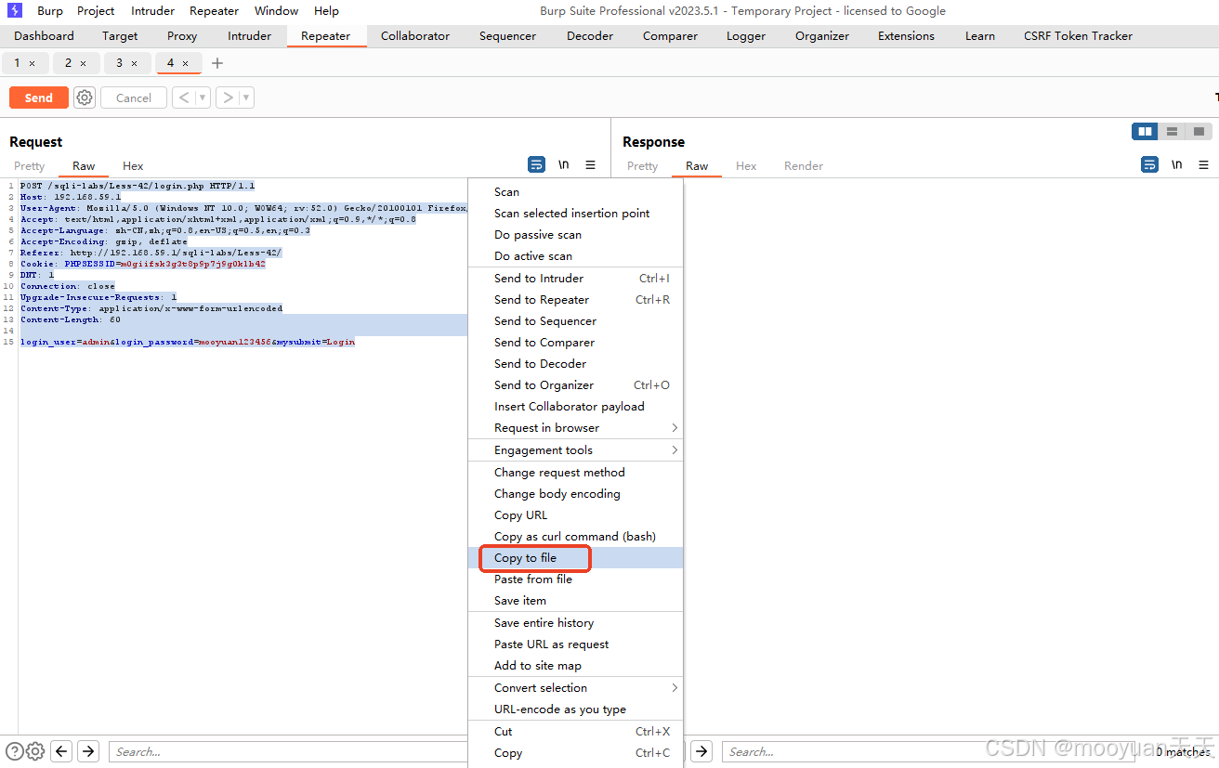1219x768 pixels.
Task: Open the Project menu
Action: pyautogui.click(x=96, y=11)
